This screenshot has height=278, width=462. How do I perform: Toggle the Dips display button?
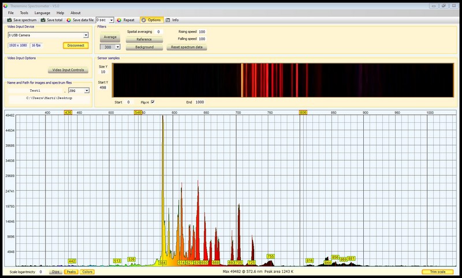[55, 272]
